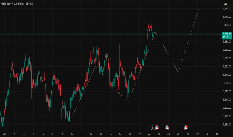The image size is (233, 137).
Task: Click date 29 on the time axis
Action: [x=197, y=134]
